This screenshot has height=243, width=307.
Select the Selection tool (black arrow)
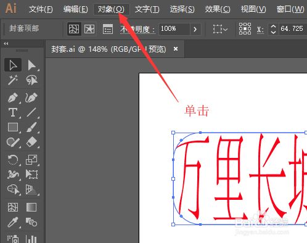click(13, 65)
